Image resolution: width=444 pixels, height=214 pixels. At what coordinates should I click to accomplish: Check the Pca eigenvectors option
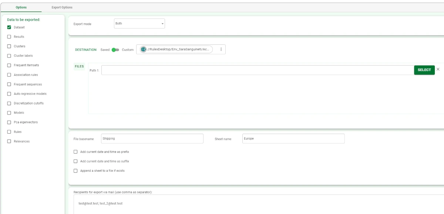9,122
